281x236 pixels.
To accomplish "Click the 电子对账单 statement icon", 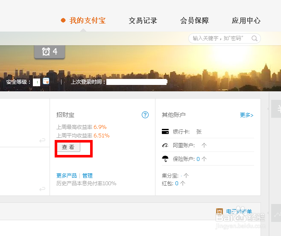I will point(220,212).
